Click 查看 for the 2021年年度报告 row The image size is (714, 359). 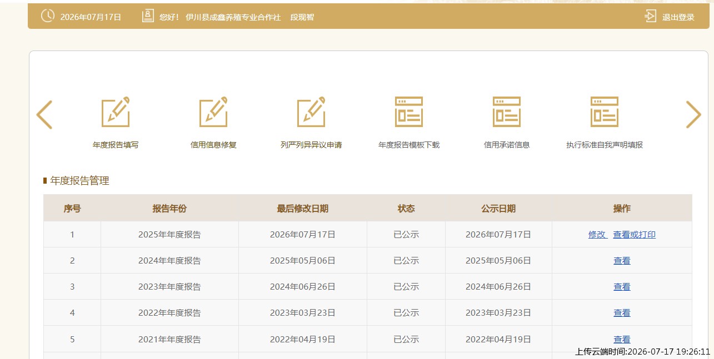tap(622, 339)
